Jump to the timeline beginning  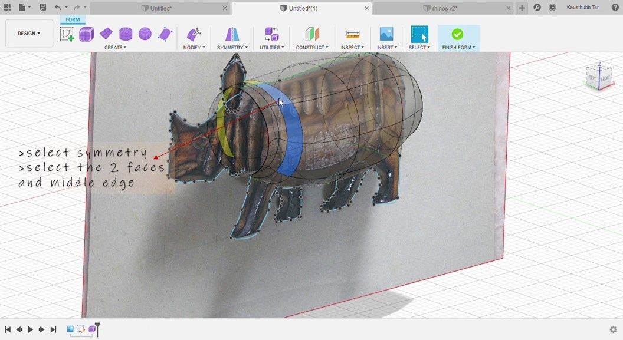8,329
